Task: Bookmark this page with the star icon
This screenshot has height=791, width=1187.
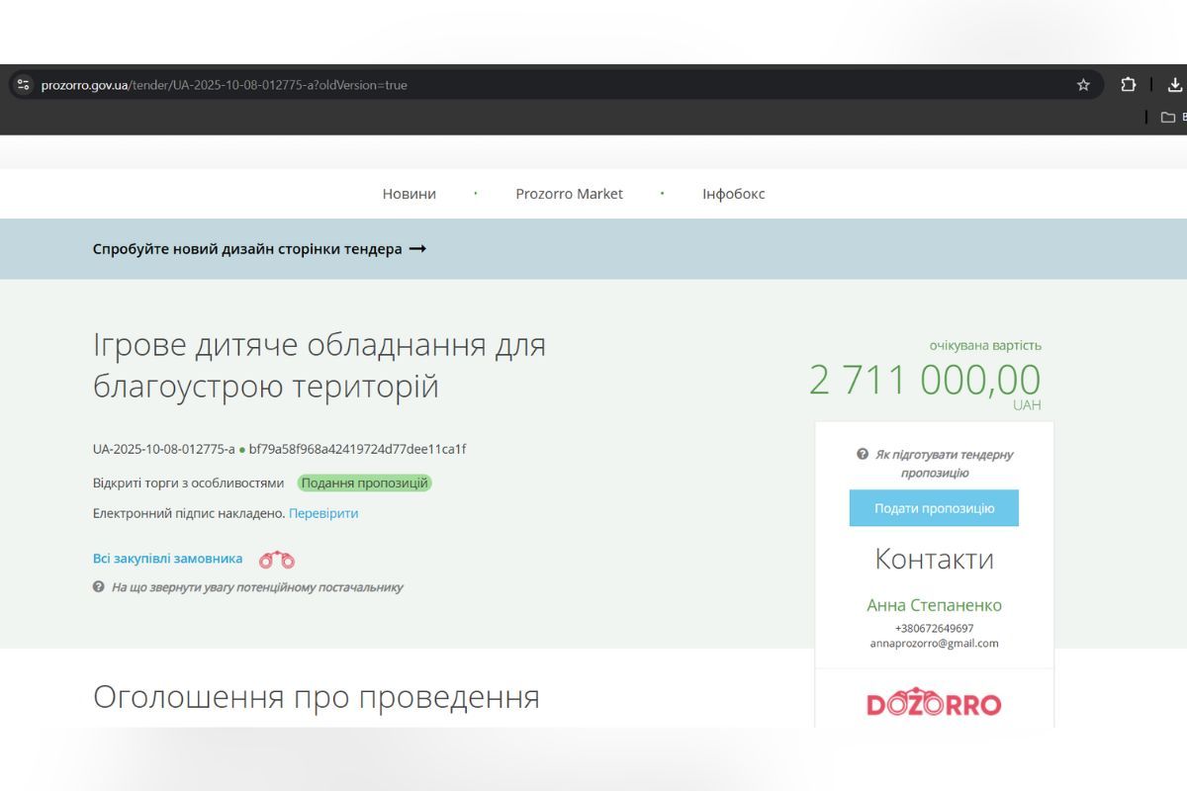Action: [1083, 85]
